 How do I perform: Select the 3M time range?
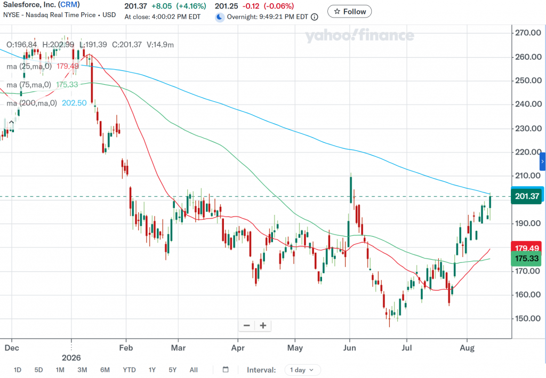82,369
